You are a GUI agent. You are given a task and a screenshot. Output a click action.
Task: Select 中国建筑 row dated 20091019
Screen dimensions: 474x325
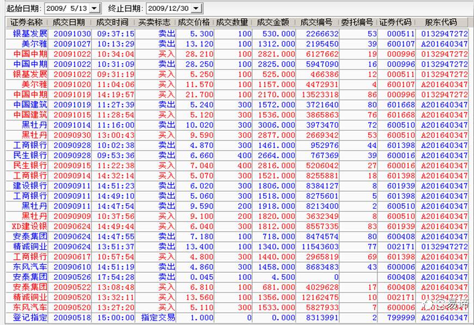click(237, 105)
